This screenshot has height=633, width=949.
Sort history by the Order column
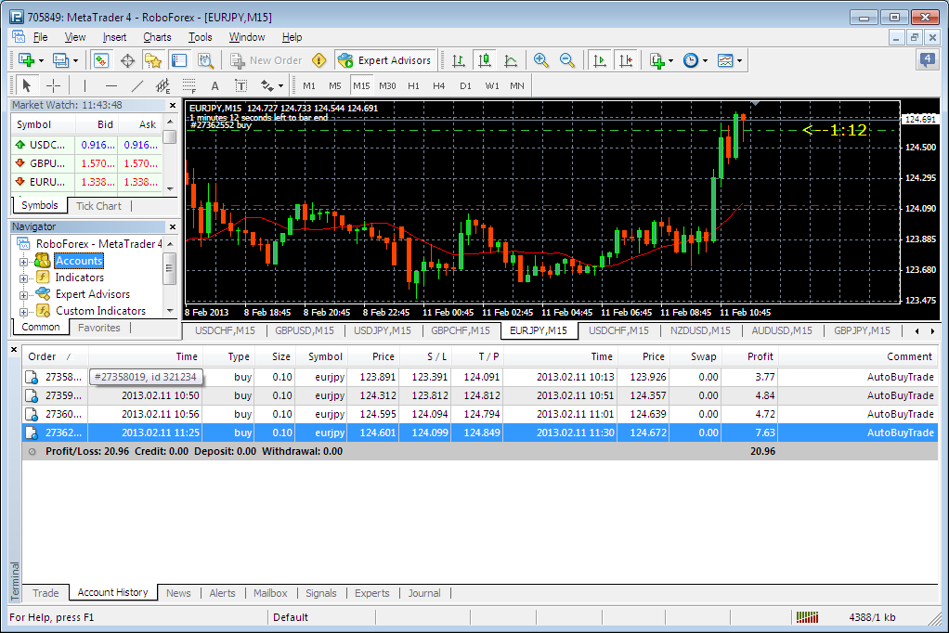point(55,356)
